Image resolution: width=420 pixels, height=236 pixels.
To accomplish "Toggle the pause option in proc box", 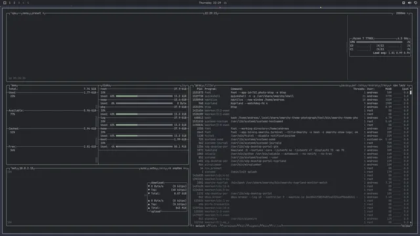I will 345,85.
